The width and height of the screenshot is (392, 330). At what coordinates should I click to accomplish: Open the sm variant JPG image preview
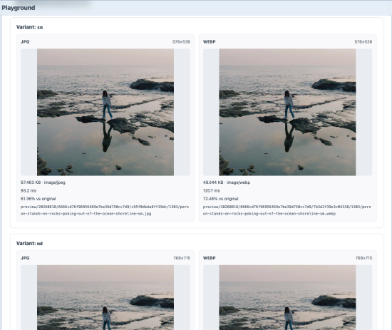pyautogui.click(x=105, y=112)
